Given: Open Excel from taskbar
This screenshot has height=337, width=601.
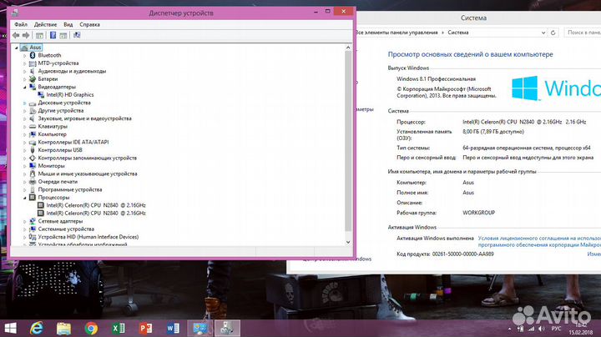Looking at the screenshot, I should pos(119,328).
